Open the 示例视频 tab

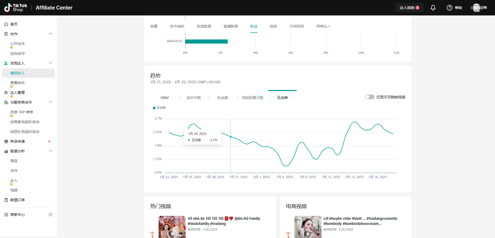click(297, 26)
